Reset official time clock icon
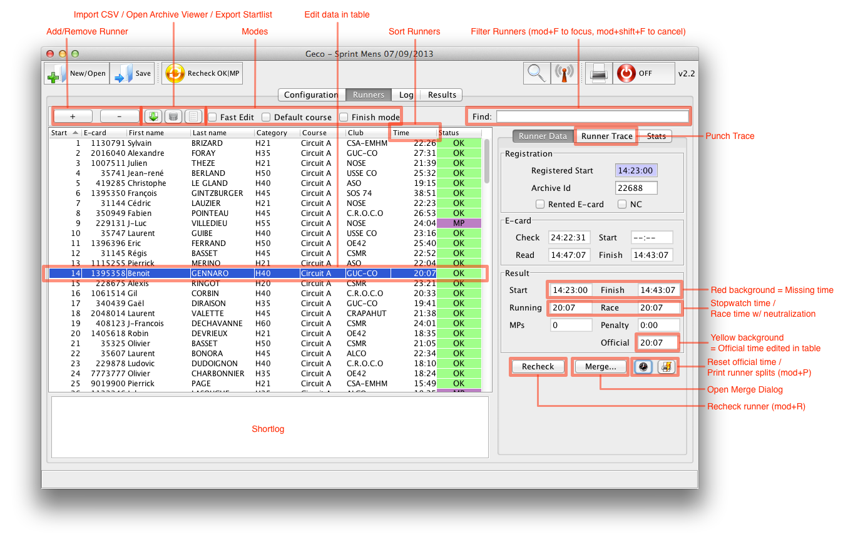The width and height of the screenshot is (843, 544). click(643, 367)
